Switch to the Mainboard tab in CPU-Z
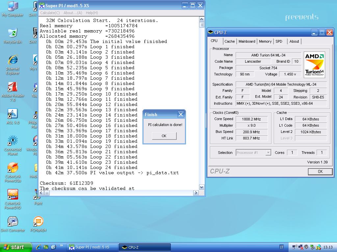The width and height of the screenshot is (337, 252). (247, 41)
